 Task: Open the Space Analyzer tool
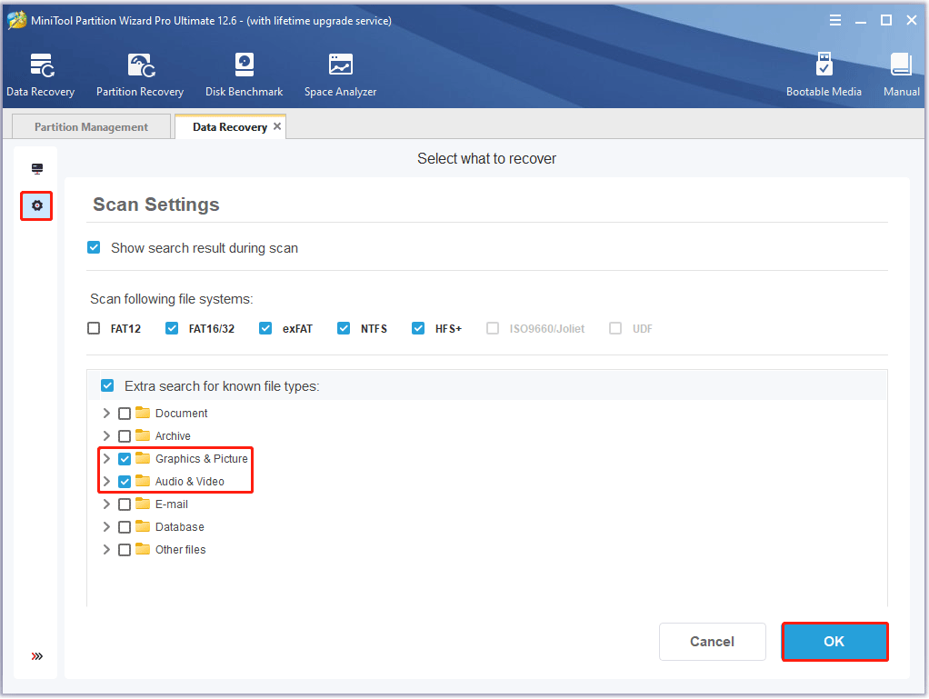(340, 75)
